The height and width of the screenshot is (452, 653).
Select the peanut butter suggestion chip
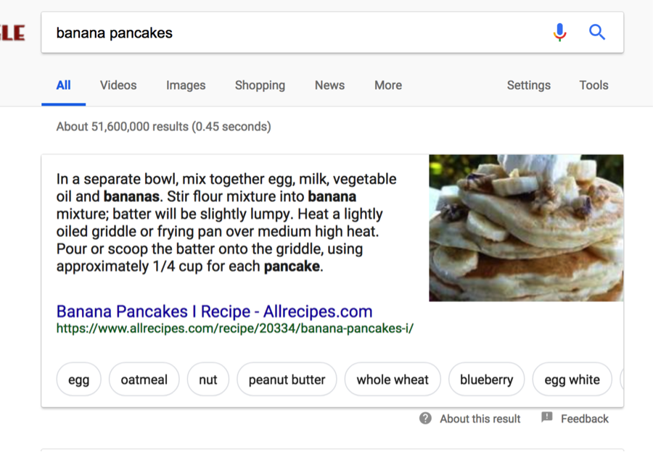coord(287,380)
